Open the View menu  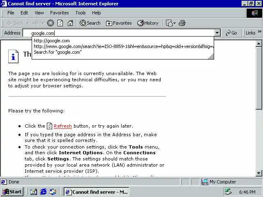coord(39,13)
